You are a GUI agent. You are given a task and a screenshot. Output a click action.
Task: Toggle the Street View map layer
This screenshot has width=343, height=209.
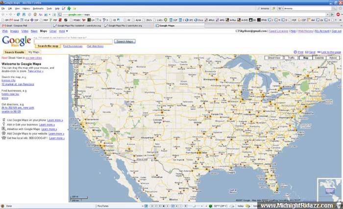274,58
